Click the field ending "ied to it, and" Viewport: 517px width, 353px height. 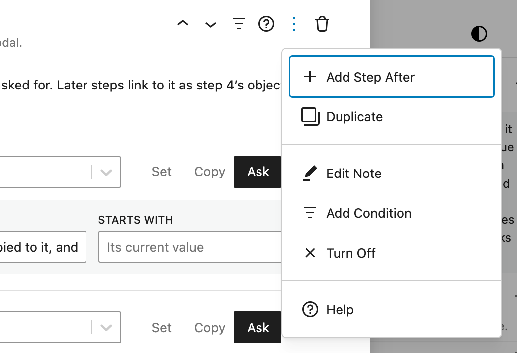click(x=43, y=247)
